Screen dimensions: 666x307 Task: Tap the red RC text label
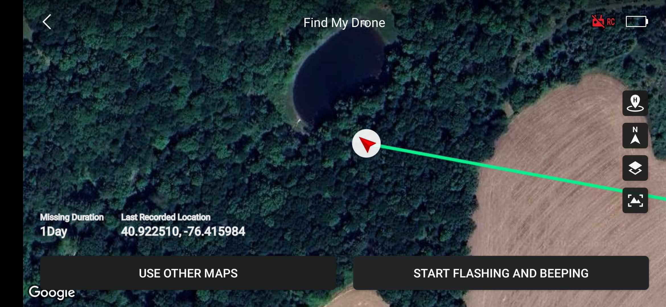(x=611, y=22)
